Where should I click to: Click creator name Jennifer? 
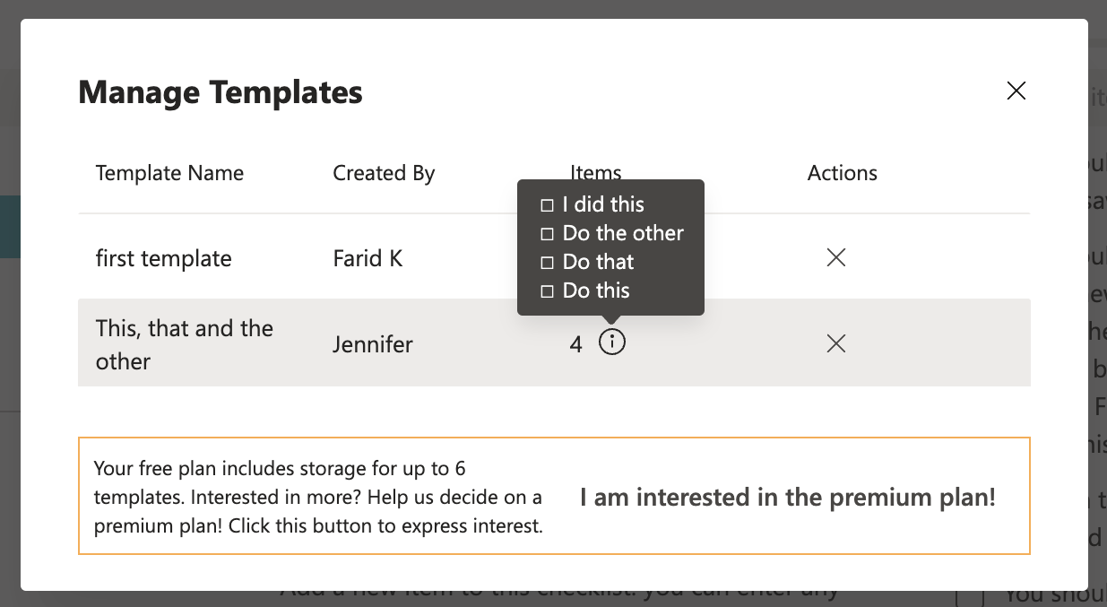click(x=372, y=344)
